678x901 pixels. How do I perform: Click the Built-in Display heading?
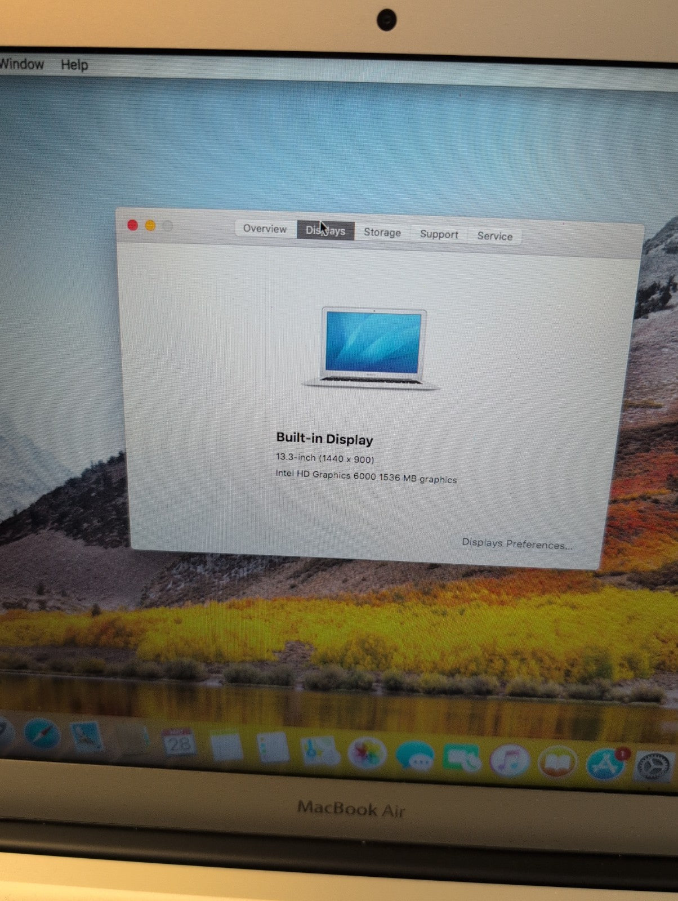324,439
